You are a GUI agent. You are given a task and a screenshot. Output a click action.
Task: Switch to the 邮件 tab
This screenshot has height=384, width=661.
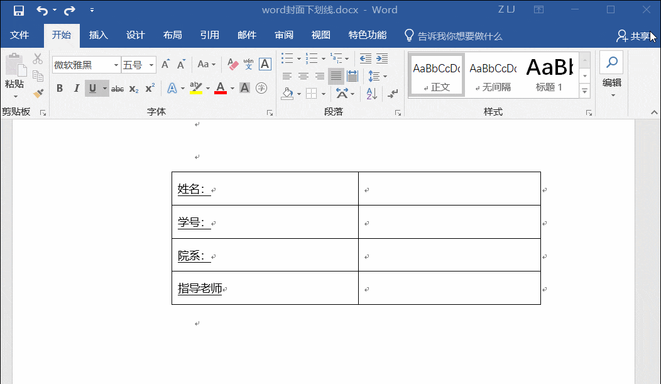pos(246,35)
